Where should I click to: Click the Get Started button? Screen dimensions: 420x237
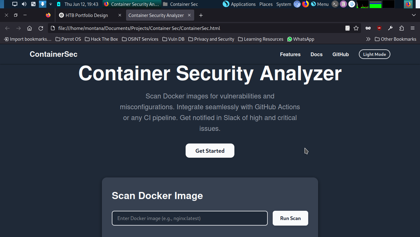click(210, 151)
